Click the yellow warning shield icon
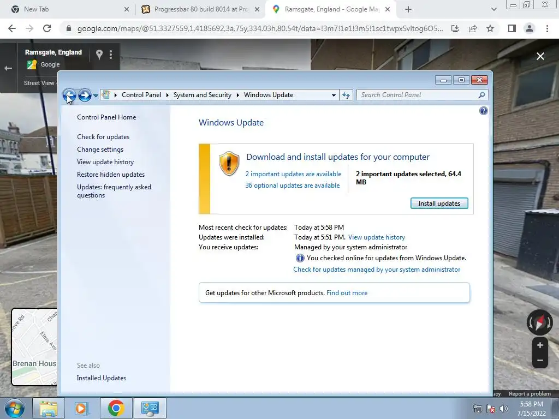Image resolution: width=559 pixels, height=419 pixels. 229,163
